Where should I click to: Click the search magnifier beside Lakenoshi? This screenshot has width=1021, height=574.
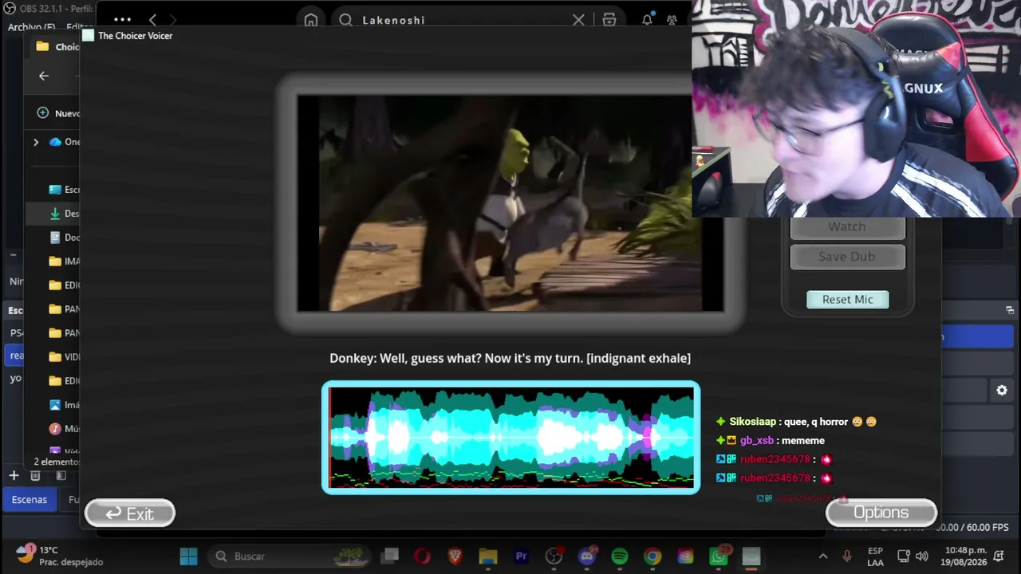point(345,20)
